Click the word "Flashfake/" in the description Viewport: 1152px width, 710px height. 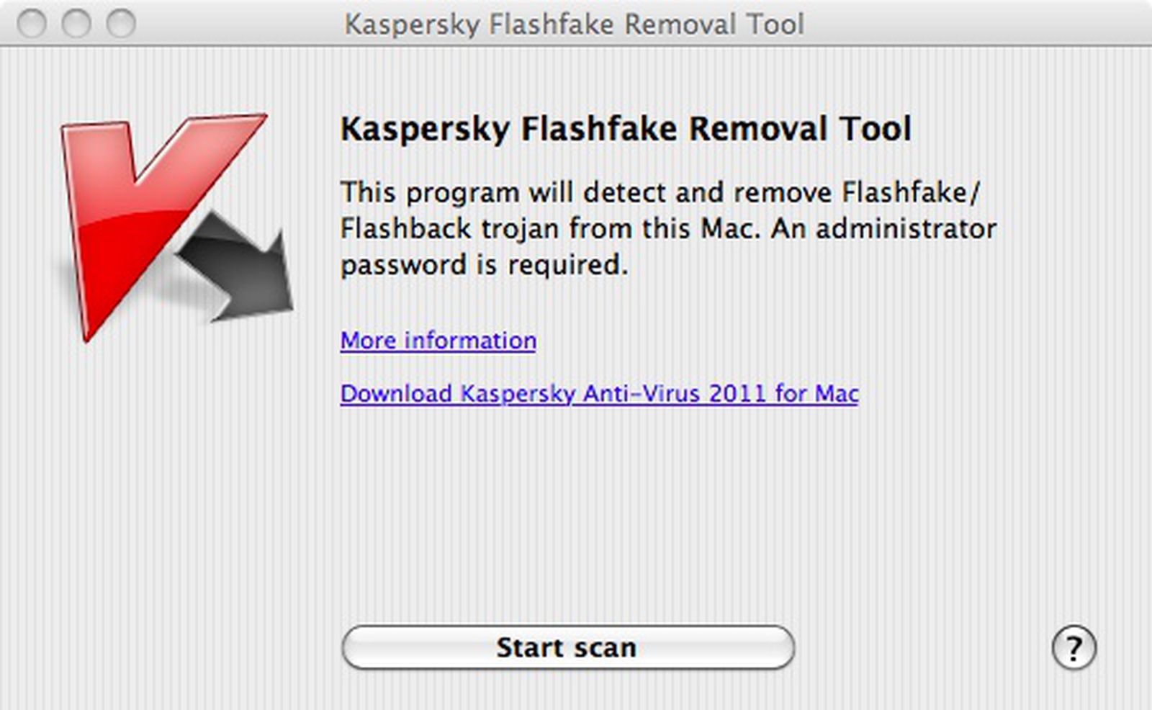click(x=911, y=192)
